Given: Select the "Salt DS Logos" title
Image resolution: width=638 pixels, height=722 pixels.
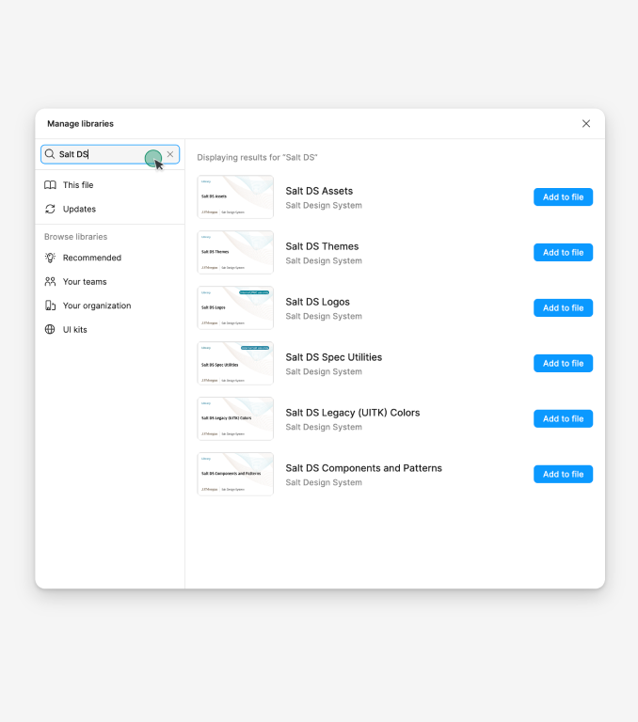Looking at the screenshot, I should (318, 302).
